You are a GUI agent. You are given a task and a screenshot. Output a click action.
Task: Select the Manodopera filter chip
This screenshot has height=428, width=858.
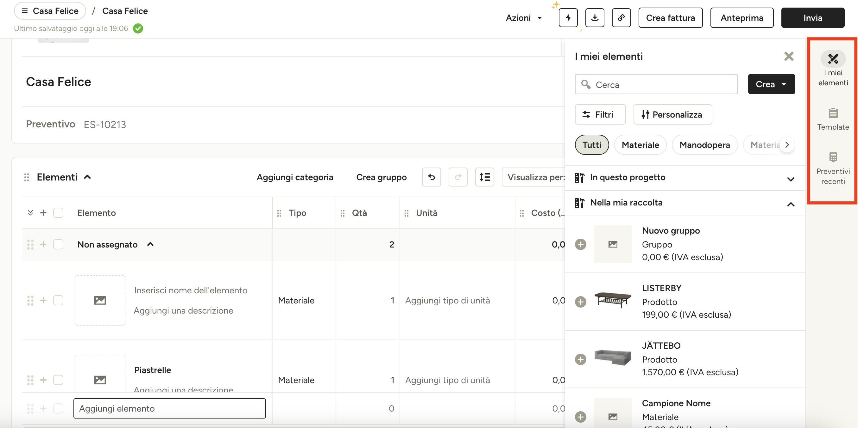(x=705, y=145)
